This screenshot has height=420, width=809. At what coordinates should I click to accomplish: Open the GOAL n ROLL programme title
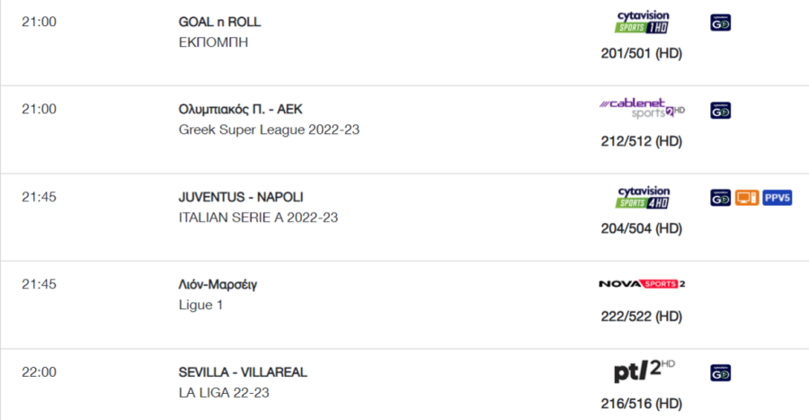[220, 22]
